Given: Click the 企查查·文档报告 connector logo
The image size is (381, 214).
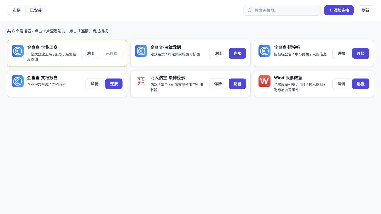Looking at the screenshot, I should [x=18, y=81].
